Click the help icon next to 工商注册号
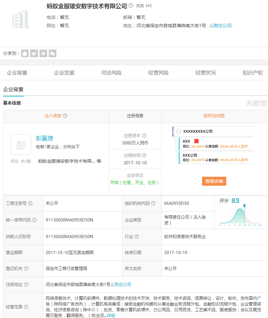The image size is (268, 318). [x=30, y=203]
